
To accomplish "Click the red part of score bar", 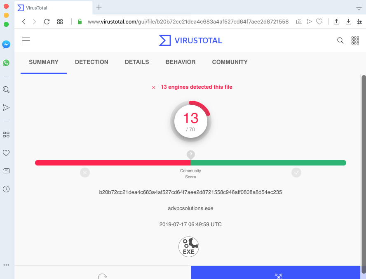I will click(x=113, y=163).
